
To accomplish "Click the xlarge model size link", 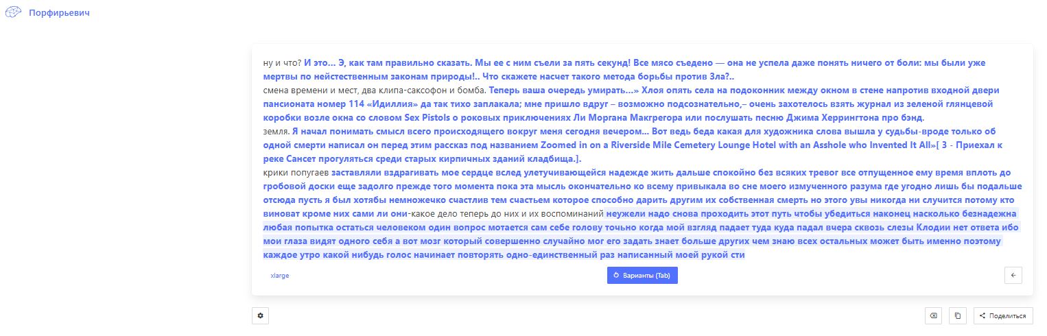I will pos(279,276).
